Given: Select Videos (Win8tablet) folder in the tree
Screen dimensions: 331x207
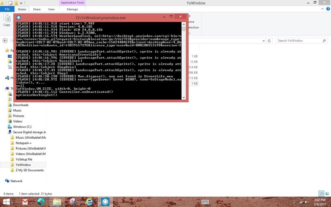Looking at the screenshot, I should click(x=31, y=154).
